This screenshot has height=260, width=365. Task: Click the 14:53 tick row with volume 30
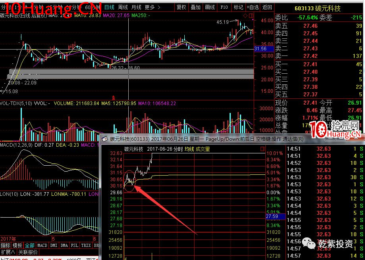point(325,177)
